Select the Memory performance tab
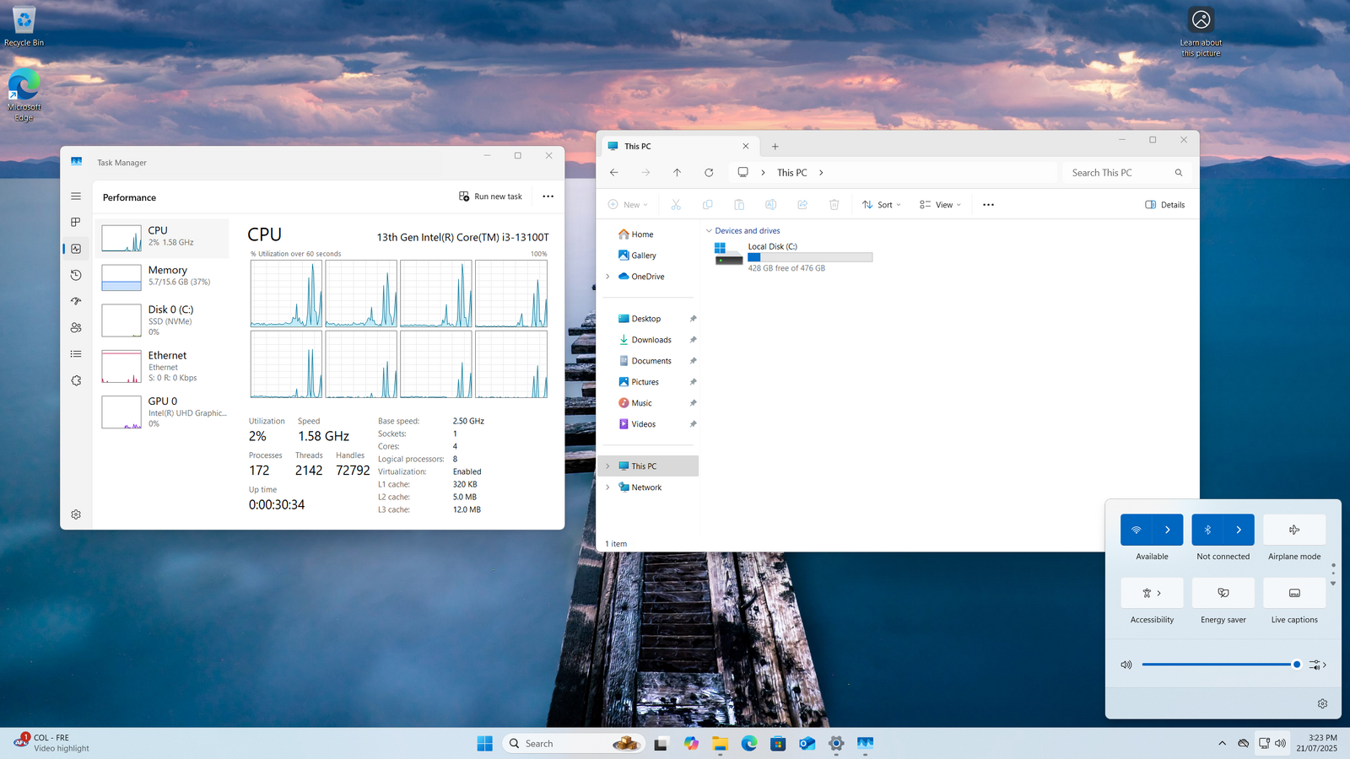This screenshot has width=1350, height=759. tap(163, 276)
